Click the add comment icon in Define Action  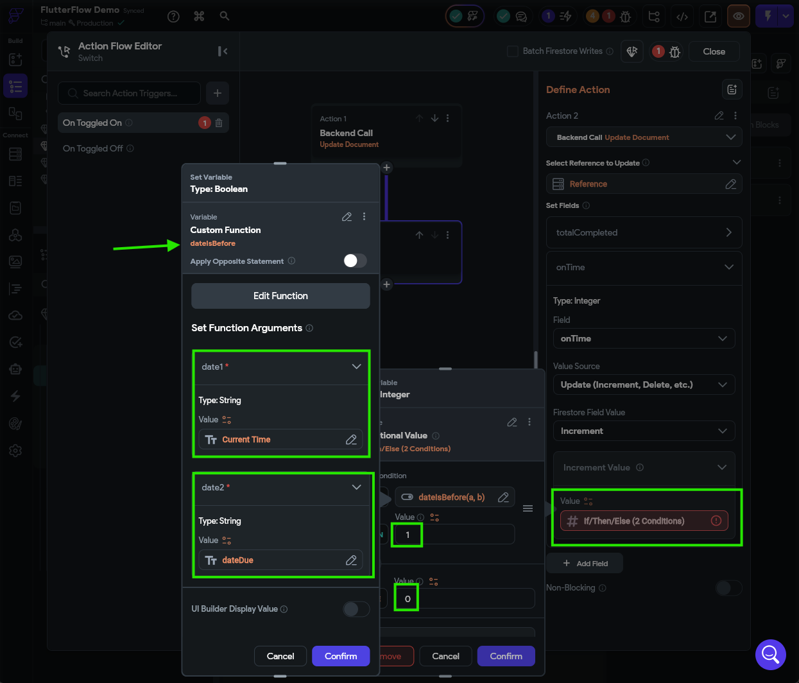tap(732, 90)
